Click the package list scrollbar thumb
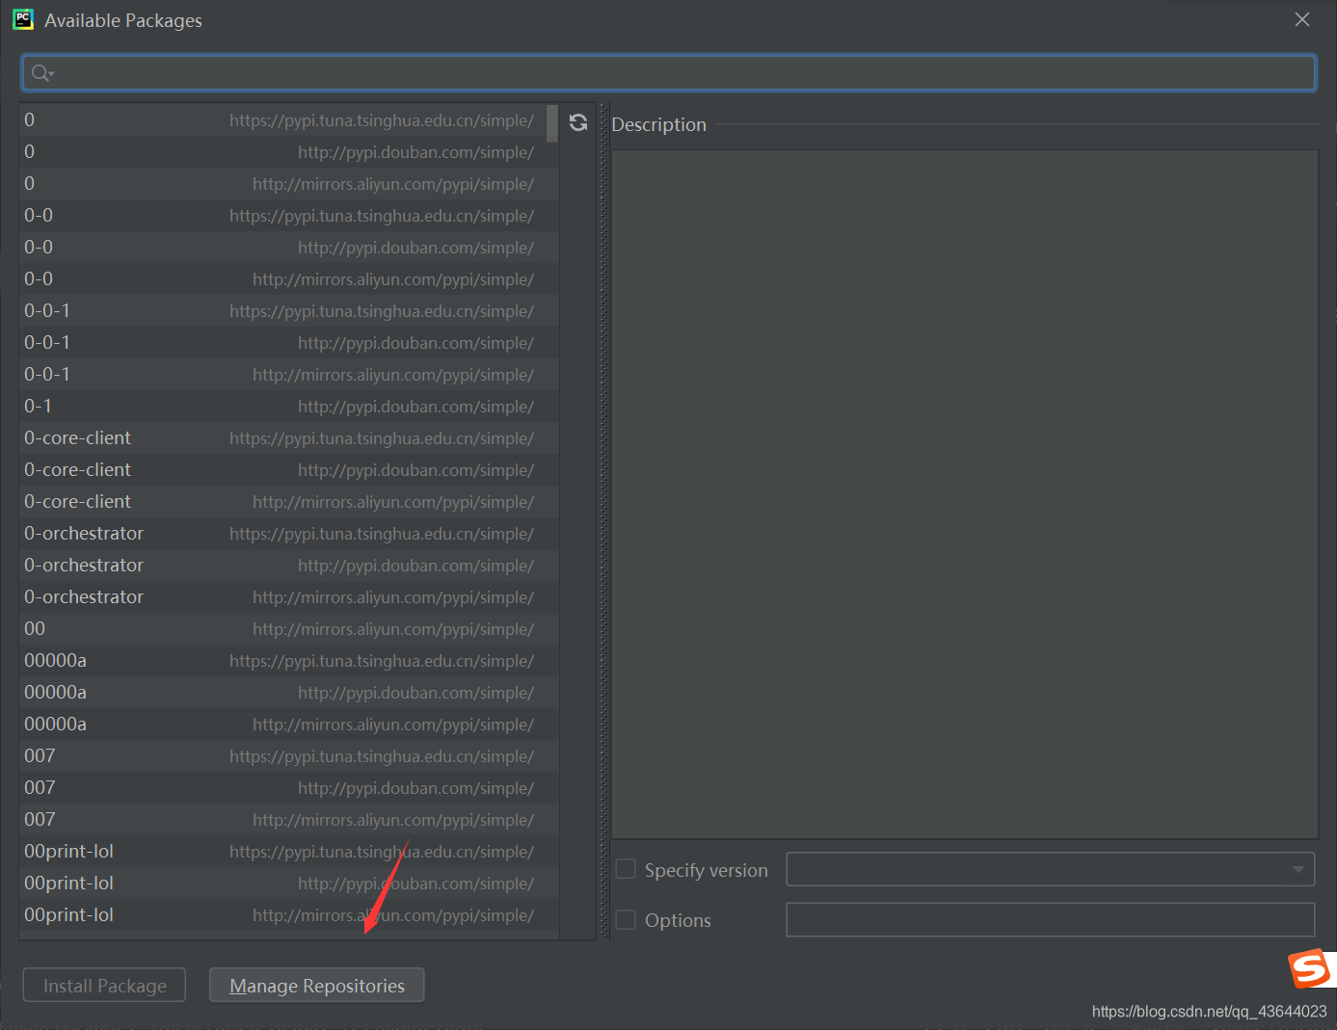This screenshot has height=1030, width=1337. pyautogui.click(x=552, y=123)
